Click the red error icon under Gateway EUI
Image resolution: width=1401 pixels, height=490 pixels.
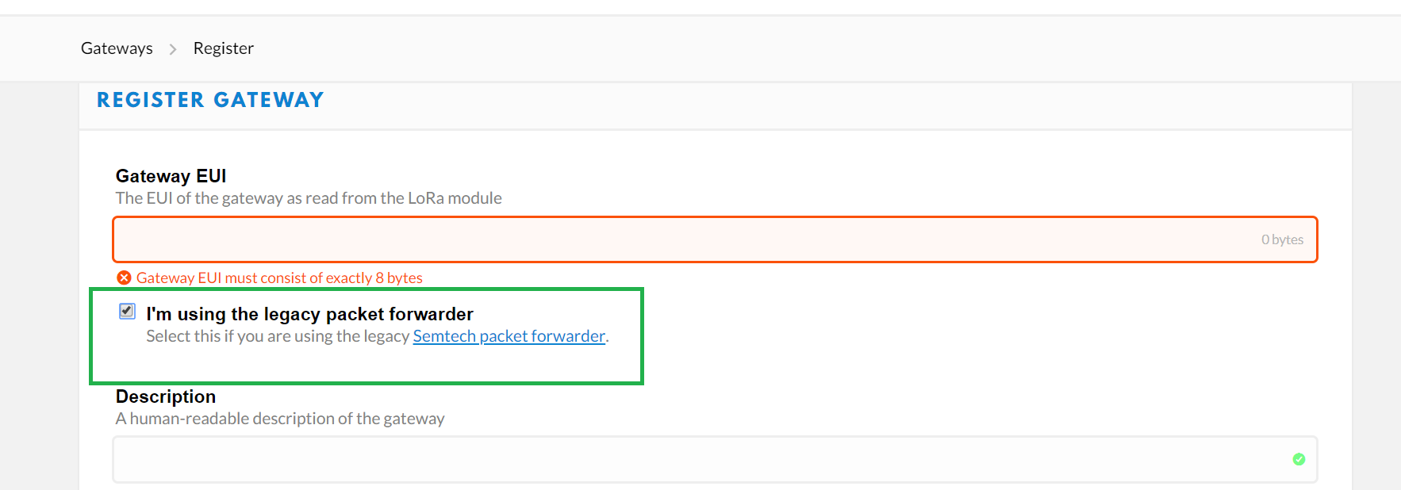[x=124, y=278]
